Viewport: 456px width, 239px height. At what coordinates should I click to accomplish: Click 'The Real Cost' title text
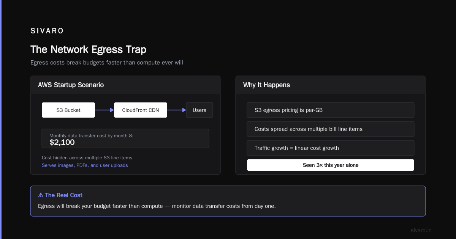pyautogui.click(x=63, y=195)
